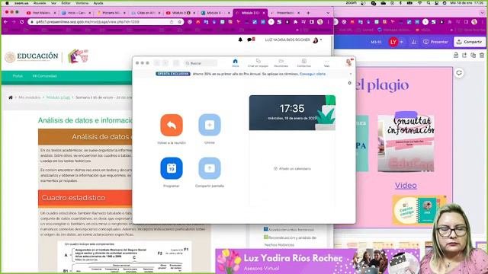Click the Canva comment refresh bubble icon
This screenshot has width=488, height=274.
(x=459, y=73)
